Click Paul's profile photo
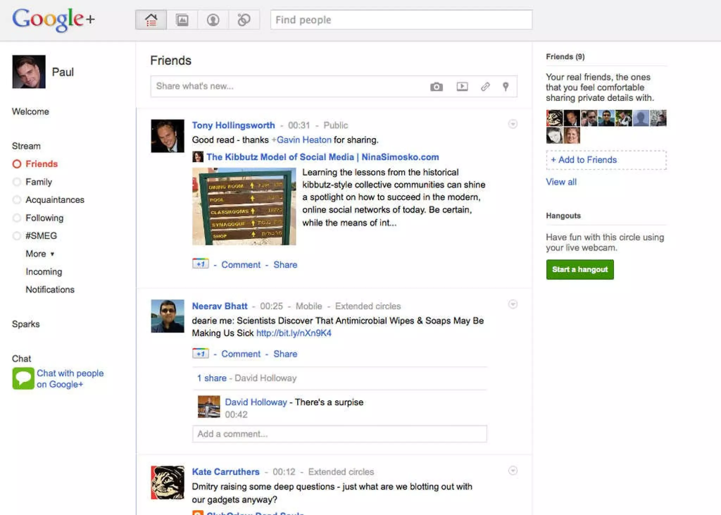 click(x=29, y=72)
